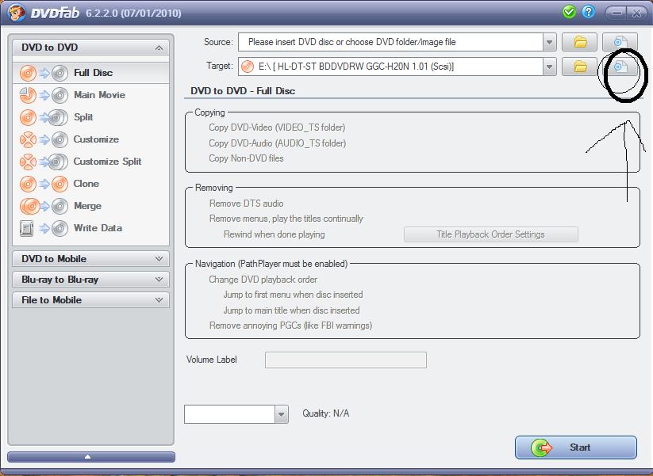
Task: Click the 'DVD to DVD - Full Disc' heading
Action: (243, 91)
